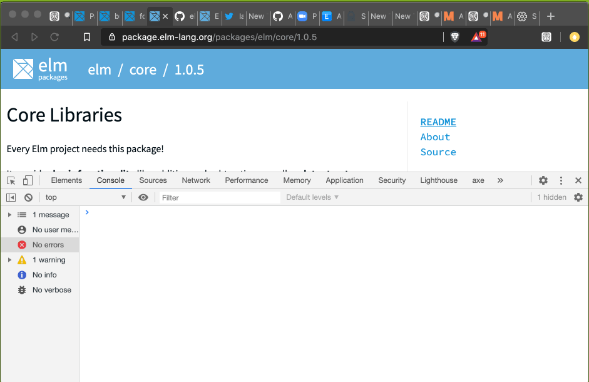Screen dimensions: 589x382
Task: Open the top JavaScript context dropdown
Action: point(86,197)
